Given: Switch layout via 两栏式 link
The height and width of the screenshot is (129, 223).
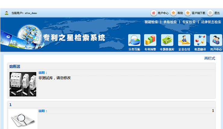Looking at the screenshot, I should pyautogui.click(x=209, y=58).
